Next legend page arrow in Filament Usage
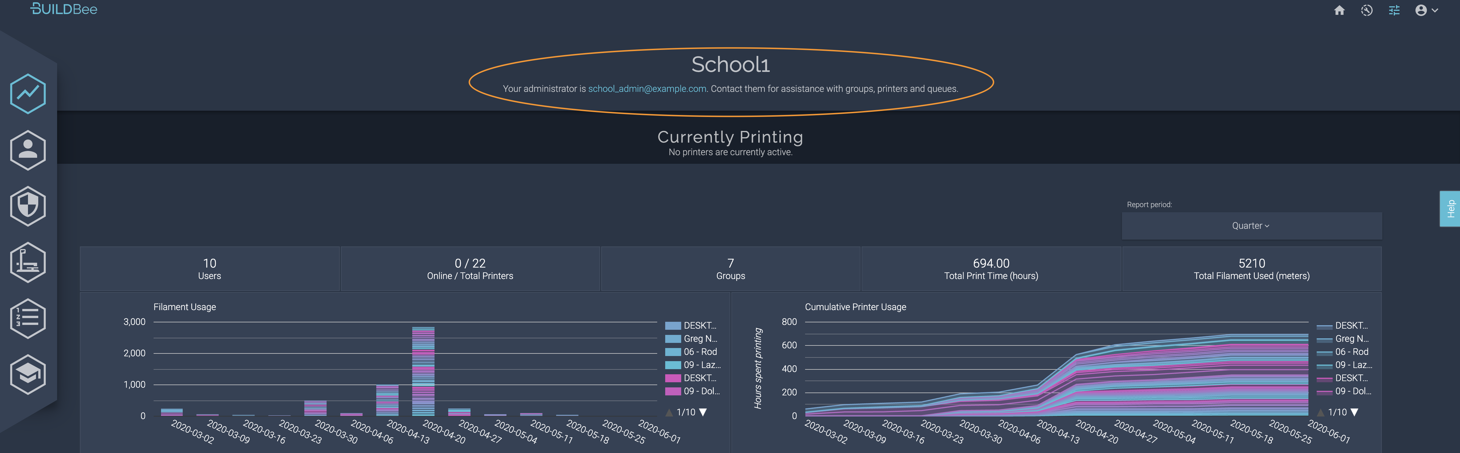Image resolution: width=1460 pixels, height=453 pixels. 703,412
